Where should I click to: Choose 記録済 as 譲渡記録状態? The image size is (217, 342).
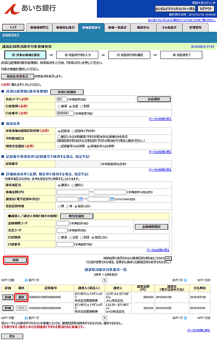pyautogui.click(x=59, y=131)
